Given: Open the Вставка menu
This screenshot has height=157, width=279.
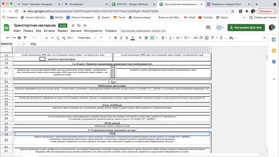Looking at the screenshot, I should click(49, 31).
